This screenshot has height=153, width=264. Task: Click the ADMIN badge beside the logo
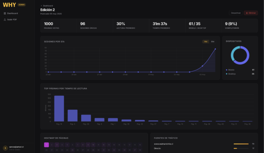click(21, 5)
